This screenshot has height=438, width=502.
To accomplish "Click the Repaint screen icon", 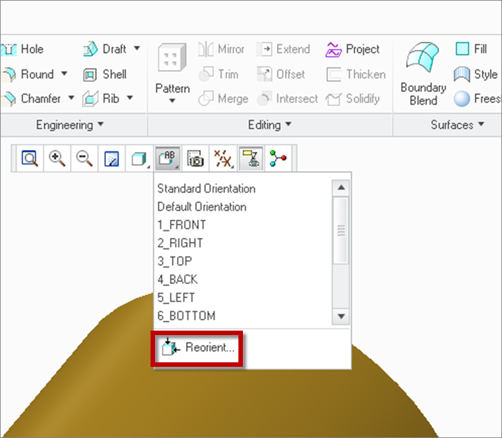I will point(112,159).
